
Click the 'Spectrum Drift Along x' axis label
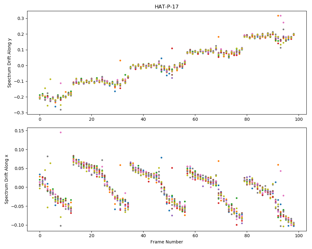click(x=7, y=180)
